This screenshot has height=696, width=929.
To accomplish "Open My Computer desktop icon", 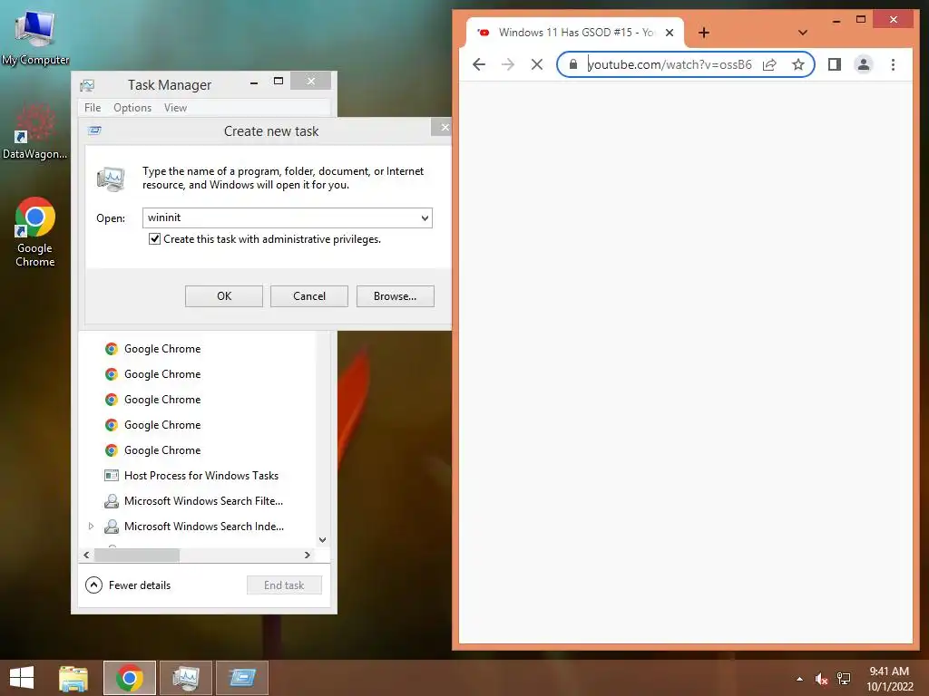I will 35,36.
